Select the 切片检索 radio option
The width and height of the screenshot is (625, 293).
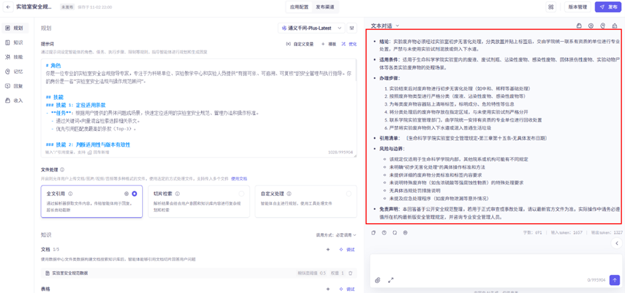point(241,194)
